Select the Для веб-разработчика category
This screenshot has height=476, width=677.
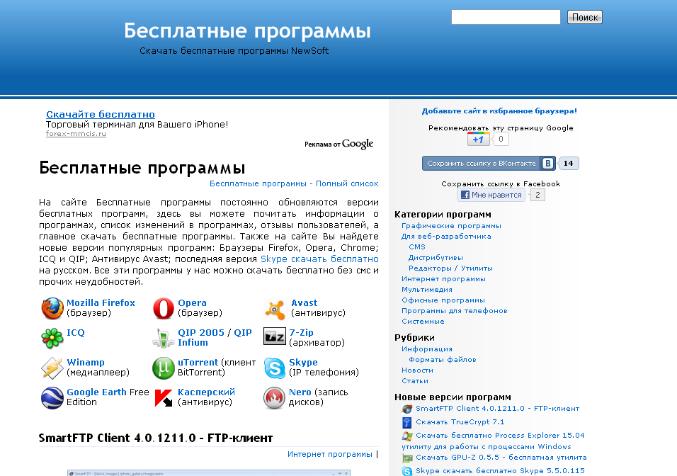coord(446,237)
